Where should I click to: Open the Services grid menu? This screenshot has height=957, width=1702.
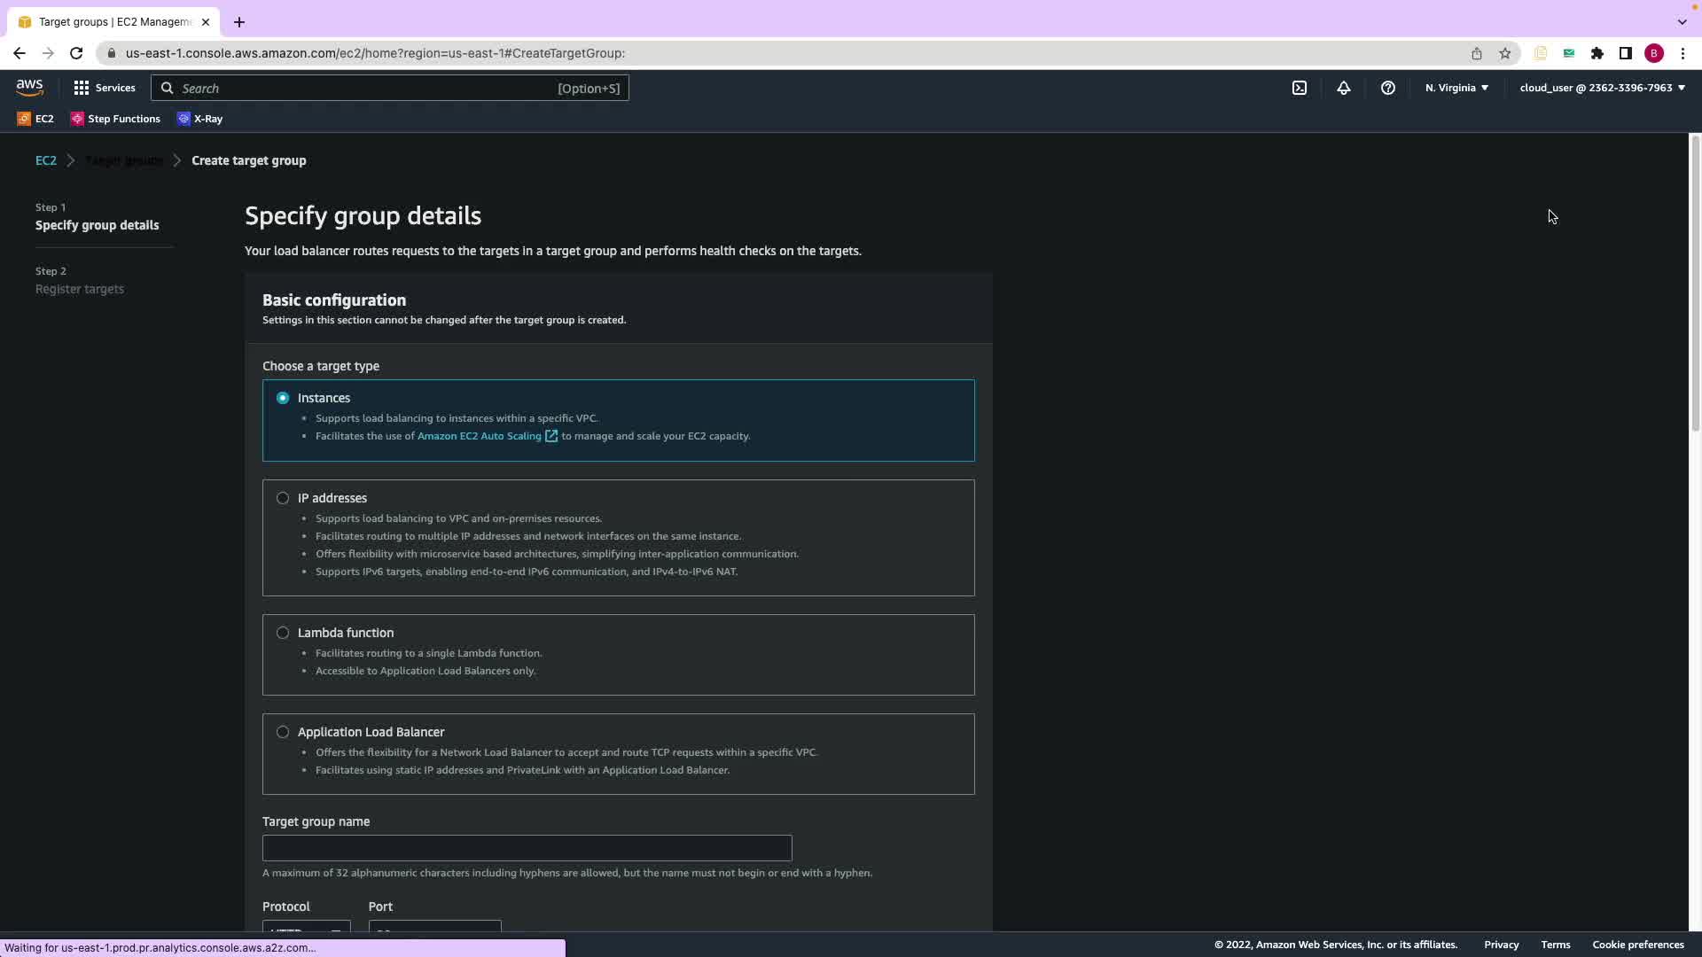(104, 88)
